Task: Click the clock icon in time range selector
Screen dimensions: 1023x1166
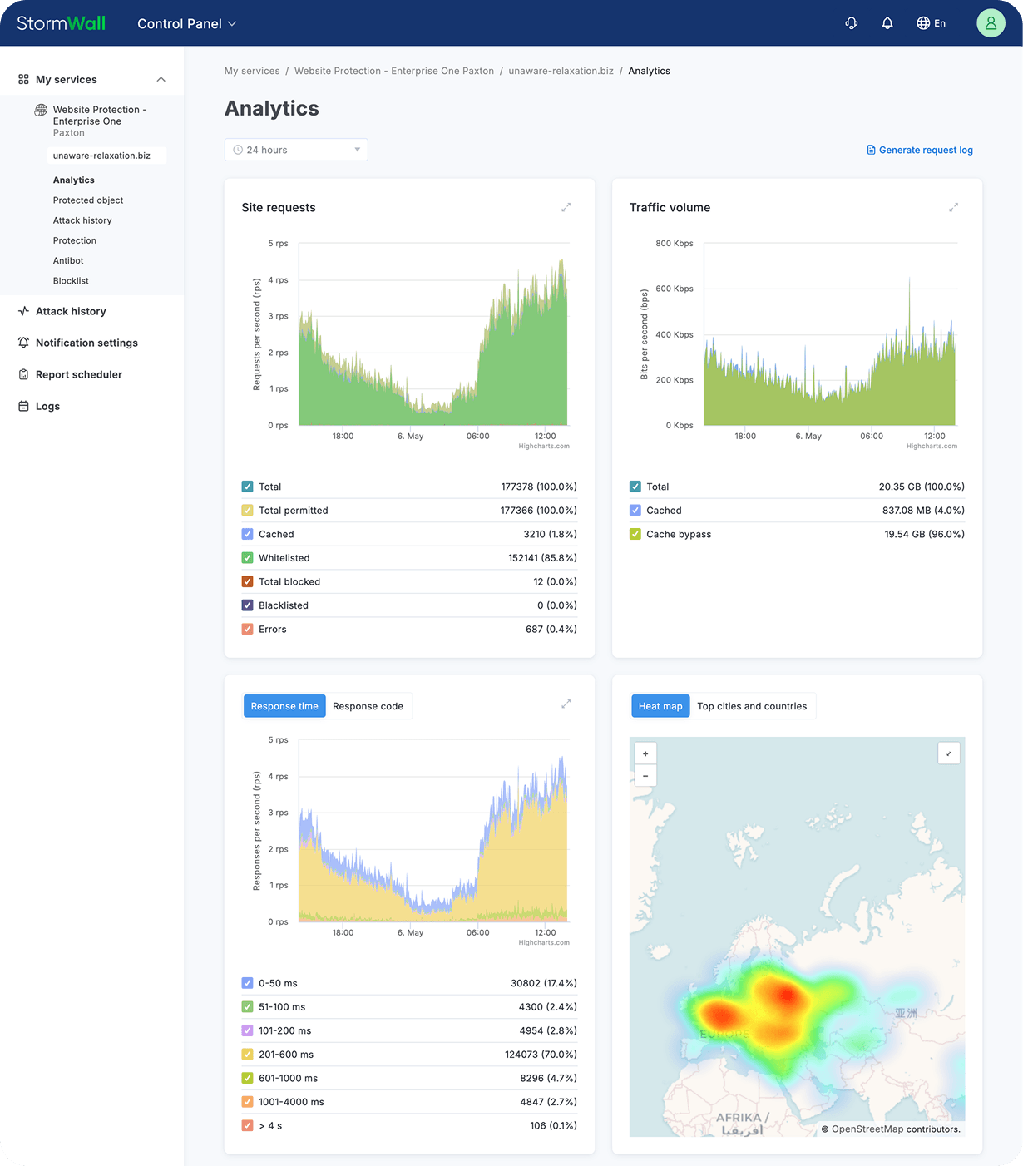Action: 238,150
